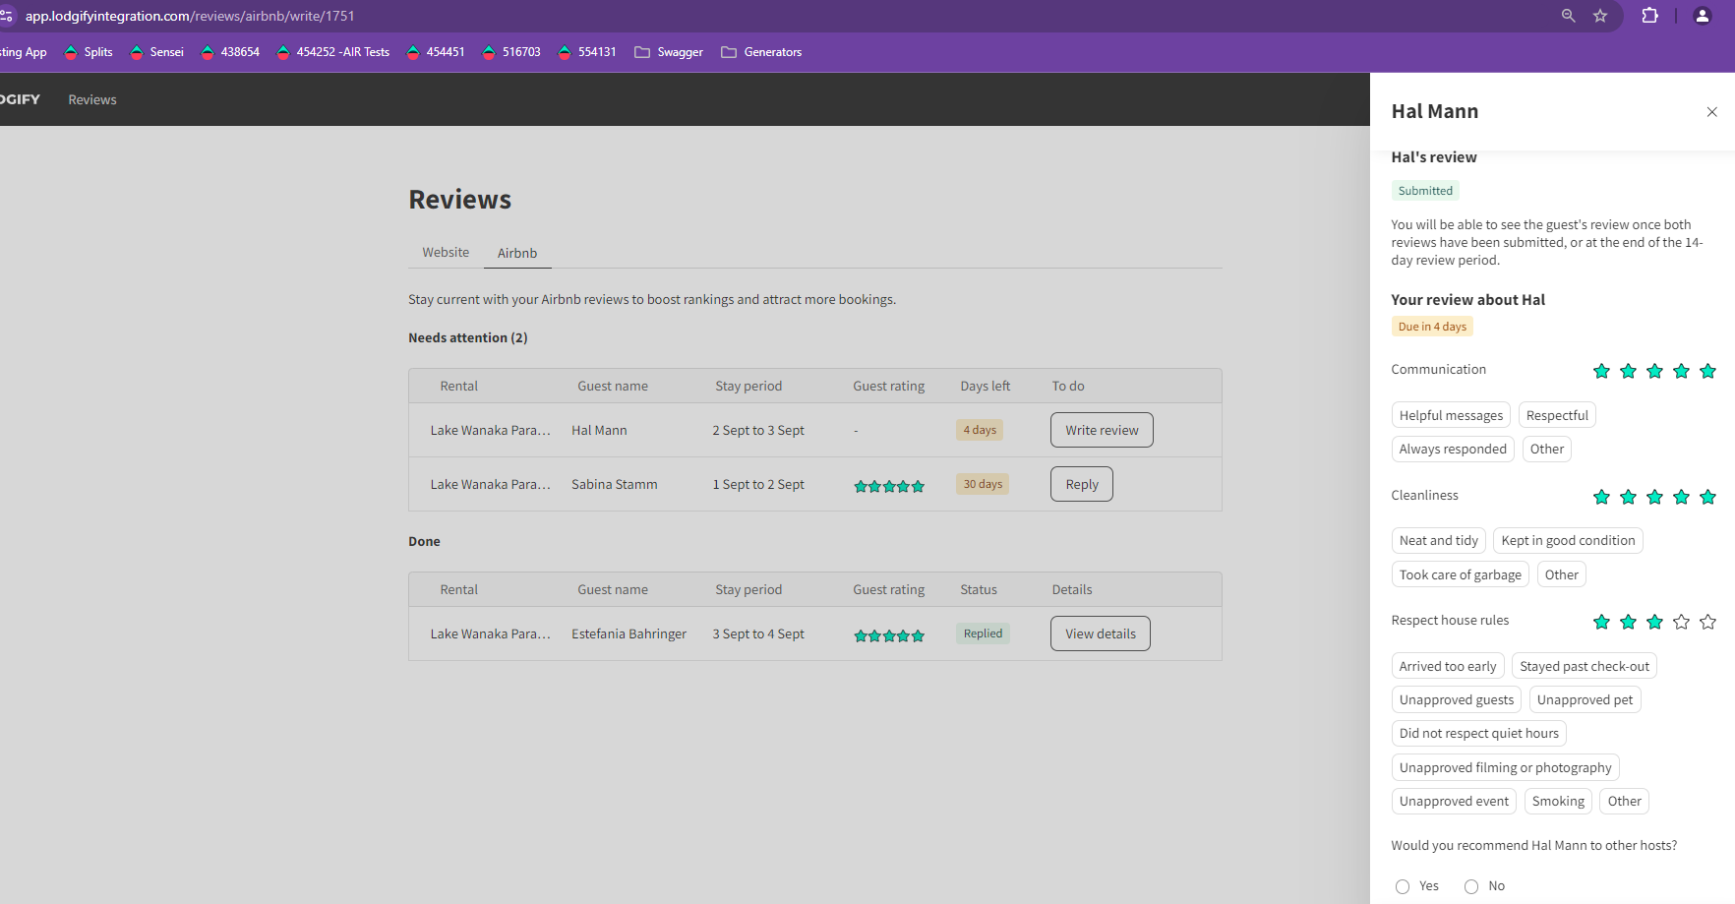This screenshot has width=1735, height=904.
Task: Set Cleanliness rating to two stars
Action: tap(1628, 497)
